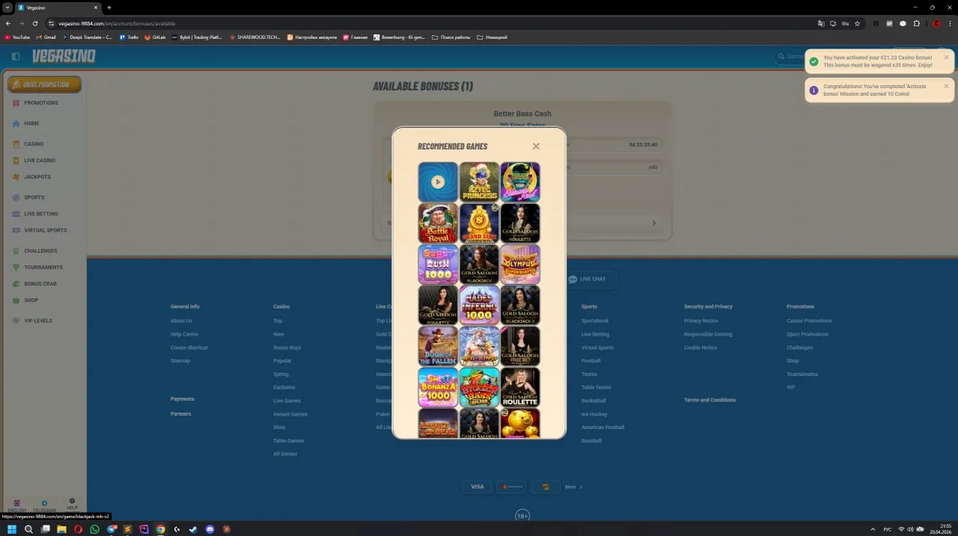
Task: Select Tournaments in the sidebar
Action: 43,267
